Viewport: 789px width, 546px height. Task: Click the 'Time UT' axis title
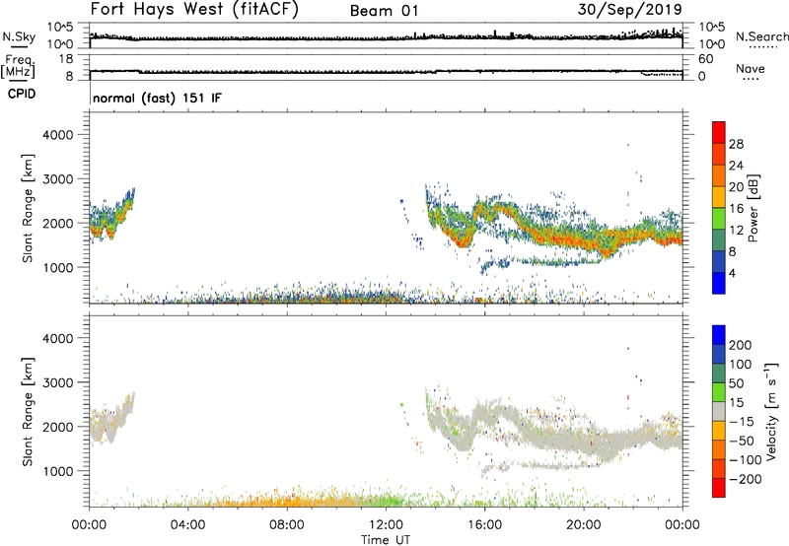click(x=386, y=540)
